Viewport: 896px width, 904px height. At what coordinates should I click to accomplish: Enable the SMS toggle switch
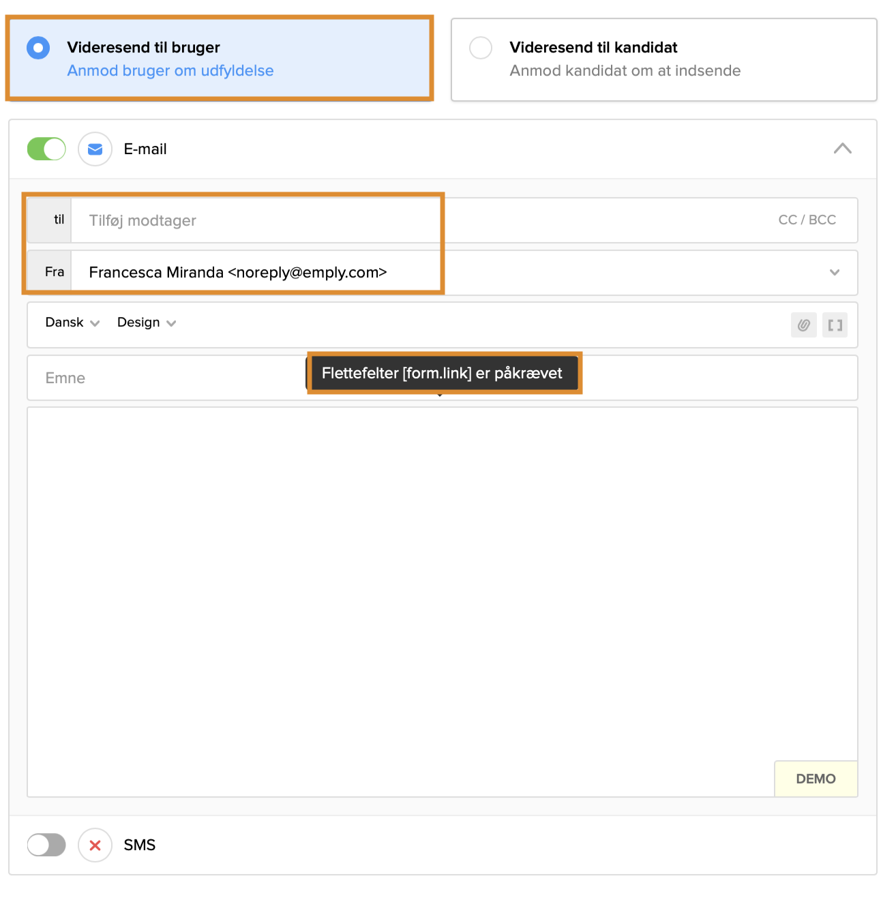coord(46,845)
